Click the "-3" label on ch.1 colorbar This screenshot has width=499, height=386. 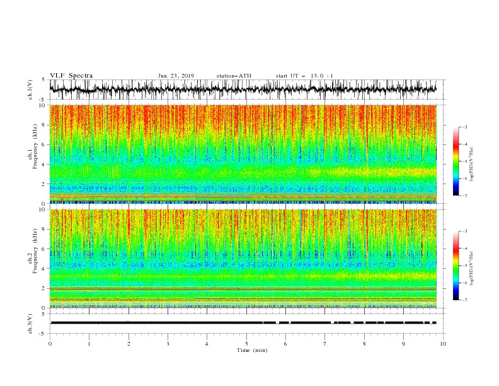point(464,127)
